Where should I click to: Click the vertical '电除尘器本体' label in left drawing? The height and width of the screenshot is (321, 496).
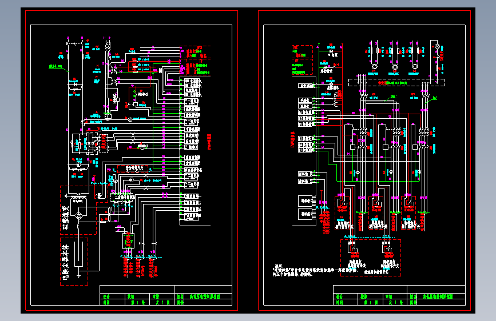[x=65, y=262]
